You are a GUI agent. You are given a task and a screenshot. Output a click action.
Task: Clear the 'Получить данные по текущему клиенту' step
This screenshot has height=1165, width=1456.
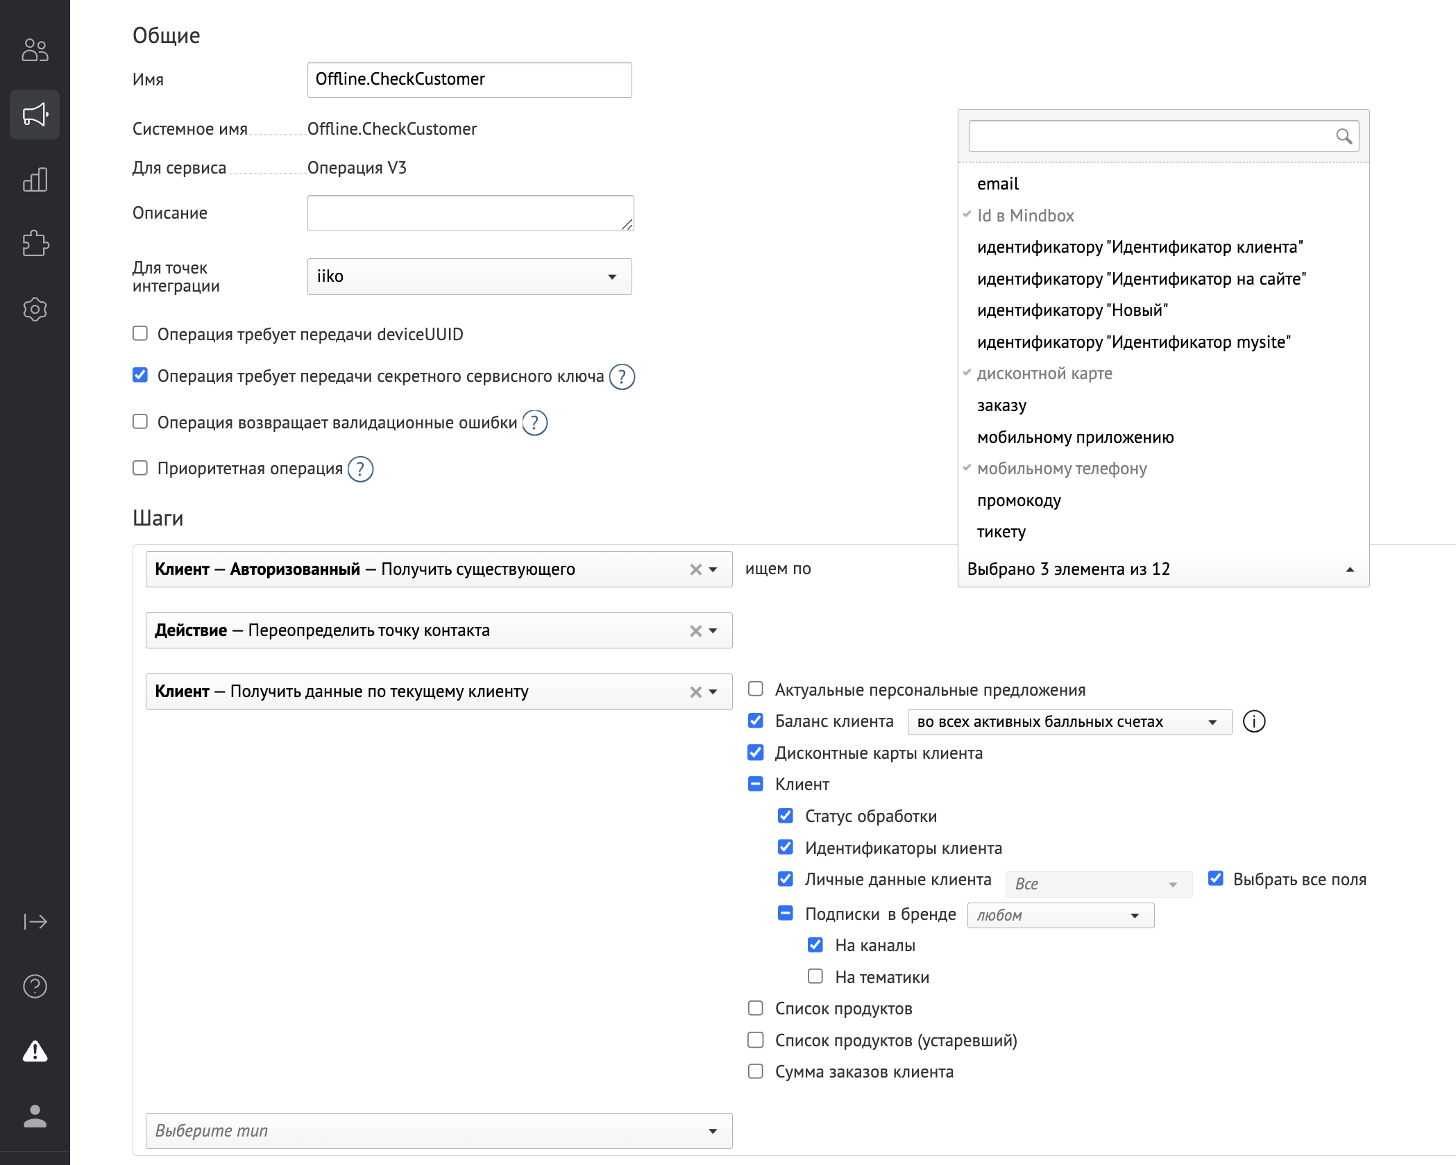pyautogui.click(x=695, y=692)
